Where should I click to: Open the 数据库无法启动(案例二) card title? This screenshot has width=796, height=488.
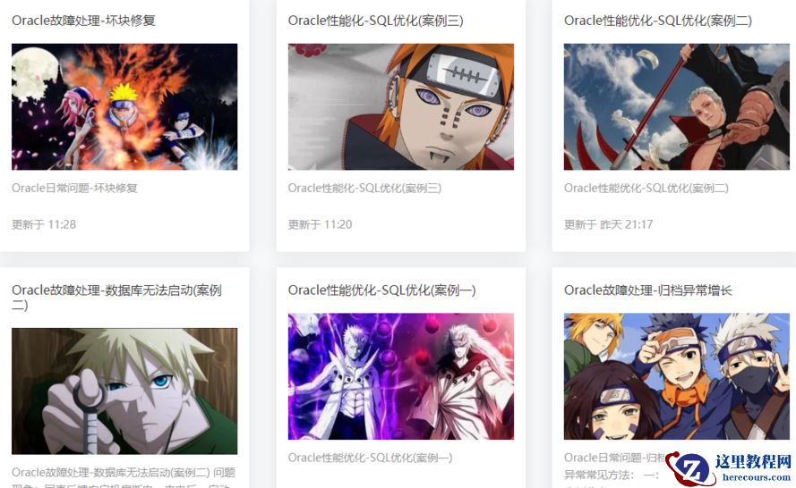[116, 298]
